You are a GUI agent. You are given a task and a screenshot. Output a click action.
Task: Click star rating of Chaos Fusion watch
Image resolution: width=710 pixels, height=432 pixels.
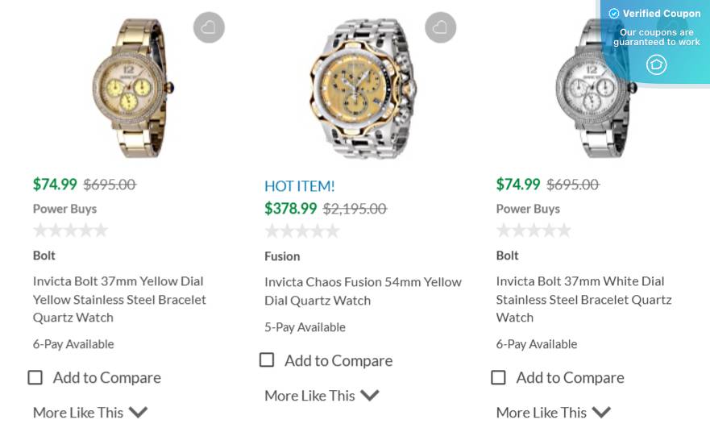[x=302, y=231]
